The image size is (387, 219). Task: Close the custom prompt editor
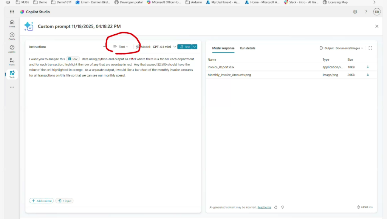(x=377, y=26)
